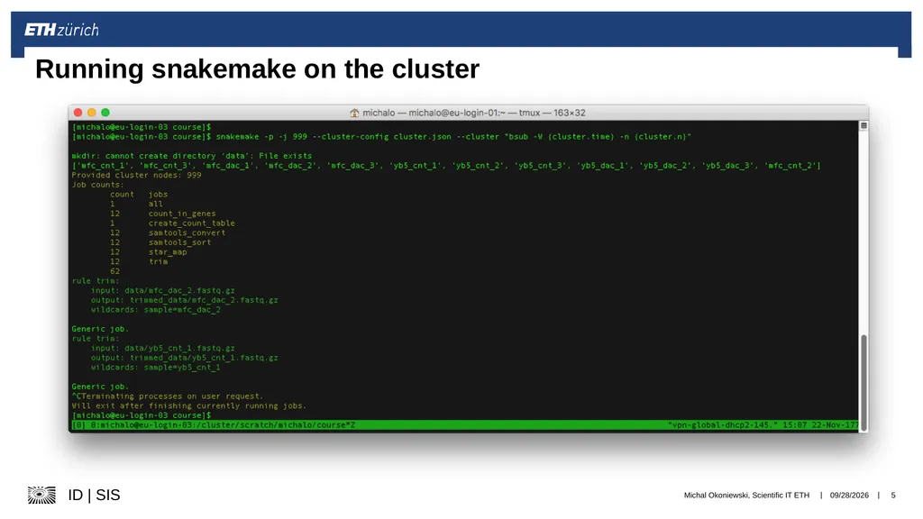The width and height of the screenshot is (923, 519).
Task: Click the author name 'Michal Okoniewski, Scientific IT ETH'
Action: click(746, 496)
